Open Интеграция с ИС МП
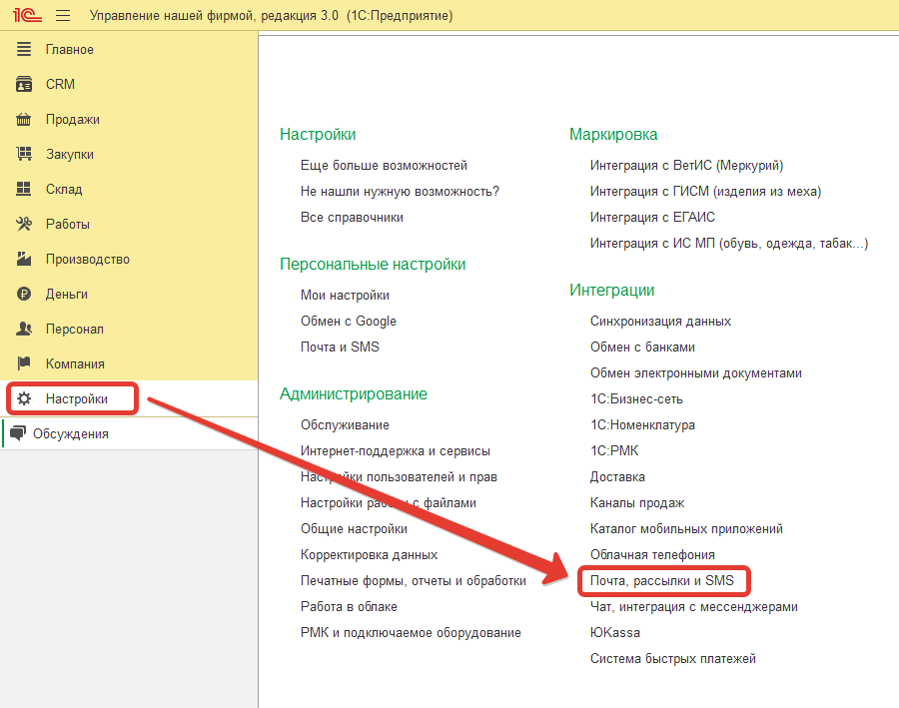 pos(729,243)
